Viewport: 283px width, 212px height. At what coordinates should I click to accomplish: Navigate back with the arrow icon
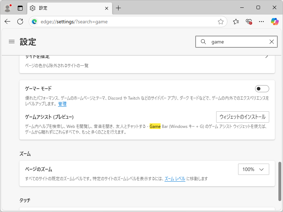(7, 22)
